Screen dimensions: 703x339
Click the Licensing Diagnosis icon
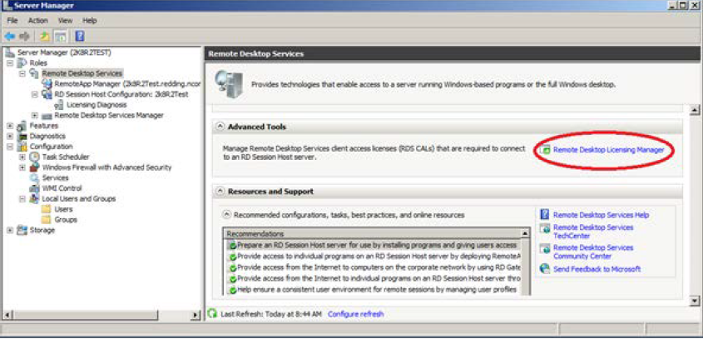click(x=59, y=105)
